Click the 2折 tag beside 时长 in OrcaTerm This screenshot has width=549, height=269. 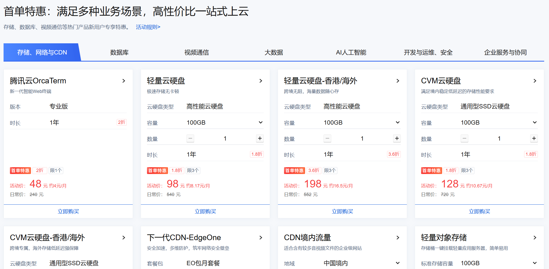(x=122, y=122)
